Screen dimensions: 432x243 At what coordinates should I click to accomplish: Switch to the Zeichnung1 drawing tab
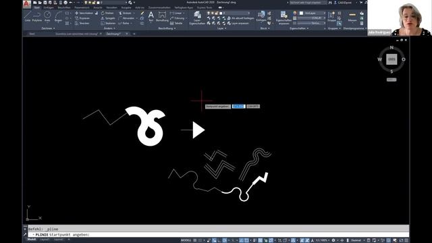click(113, 34)
